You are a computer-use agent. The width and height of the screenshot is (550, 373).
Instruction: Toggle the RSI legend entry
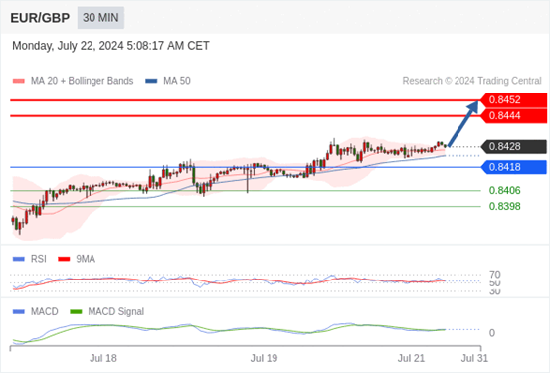coord(30,259)
